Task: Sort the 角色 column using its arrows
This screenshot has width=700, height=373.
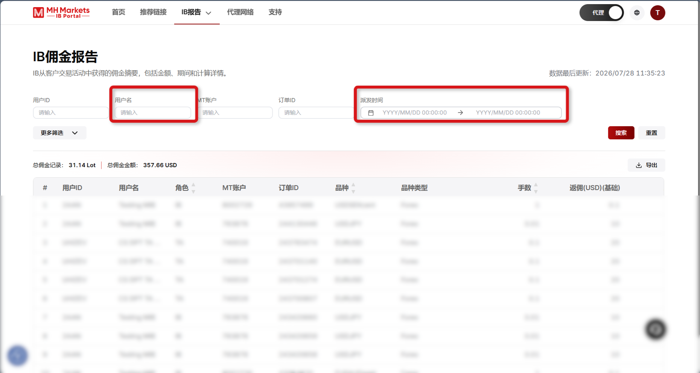Action: (193, 188)
